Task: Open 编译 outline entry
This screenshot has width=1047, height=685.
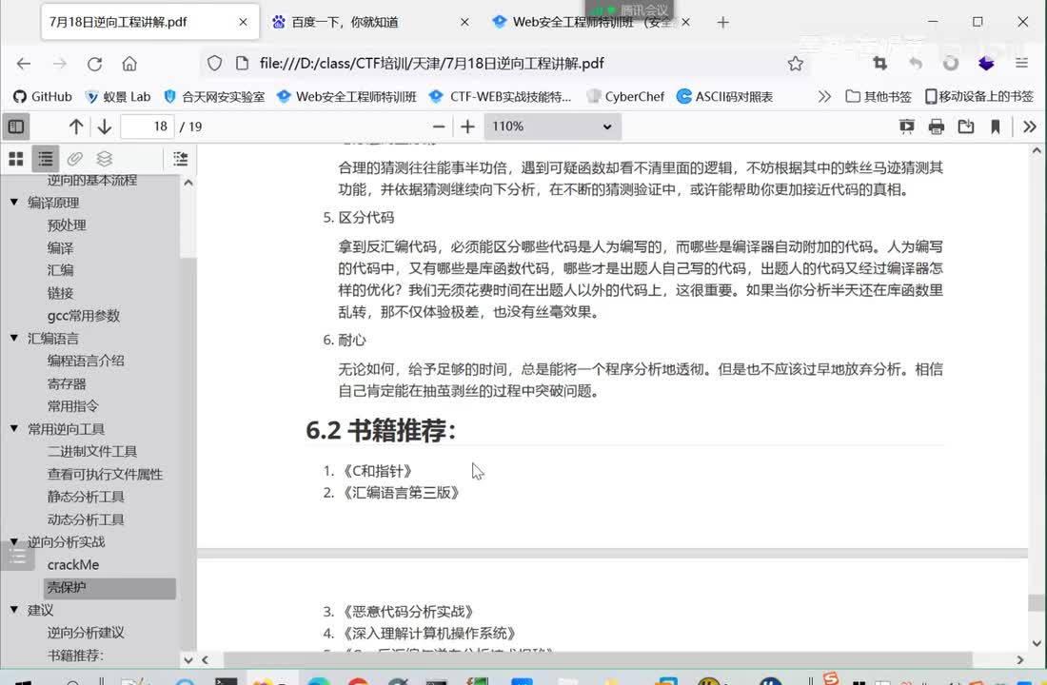Action: point(60,247)
